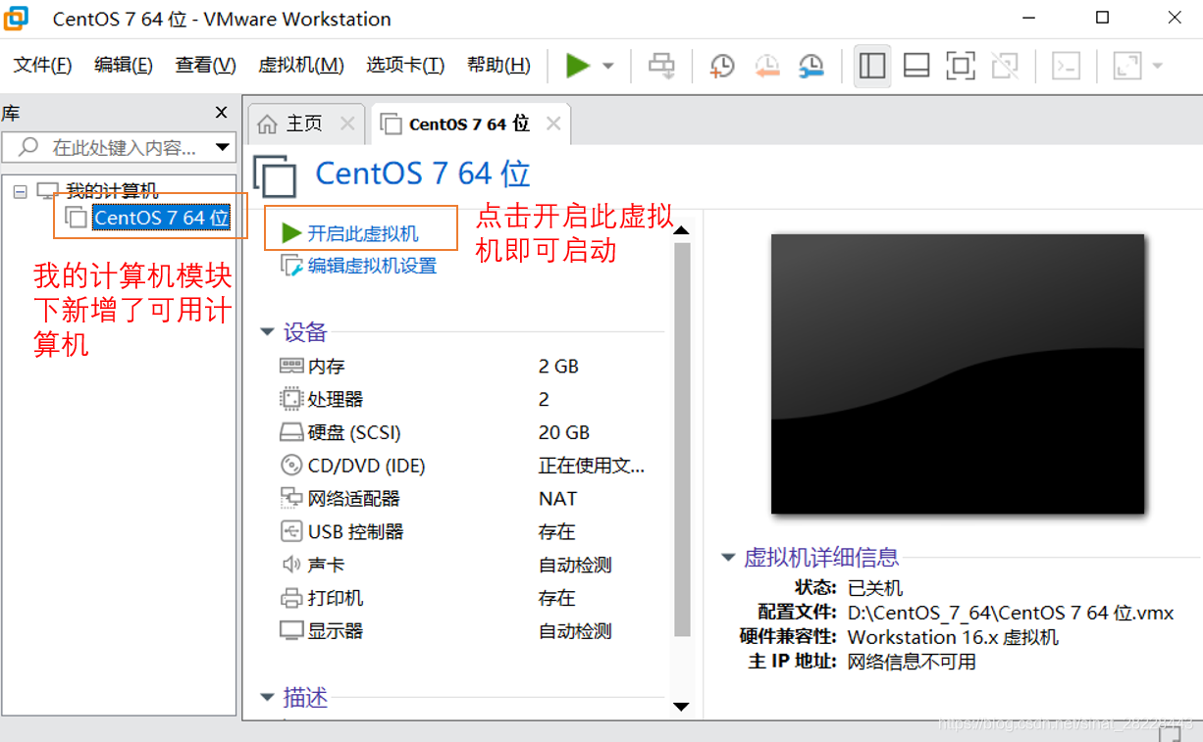The width and height of the screenshot is (1203, 742).
Task: Click the send Ctrl+Alt+Del toolbar icon
Action: pyautogui.click(x=662, y=66)
